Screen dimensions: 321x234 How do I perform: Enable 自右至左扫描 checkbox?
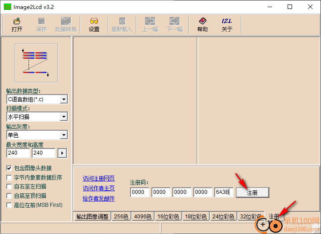pos(9,186)
